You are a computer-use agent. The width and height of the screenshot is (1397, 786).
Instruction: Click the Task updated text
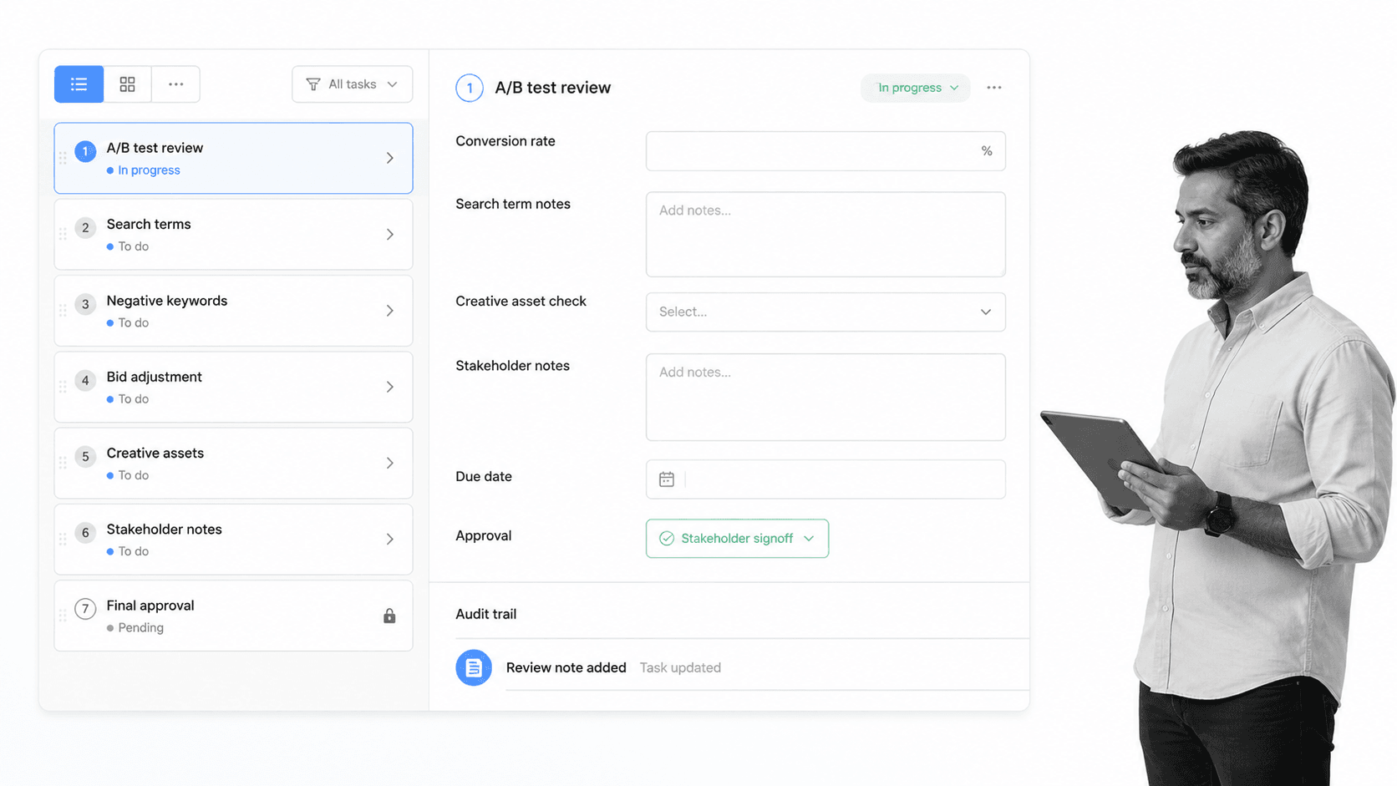pos(680,667)
